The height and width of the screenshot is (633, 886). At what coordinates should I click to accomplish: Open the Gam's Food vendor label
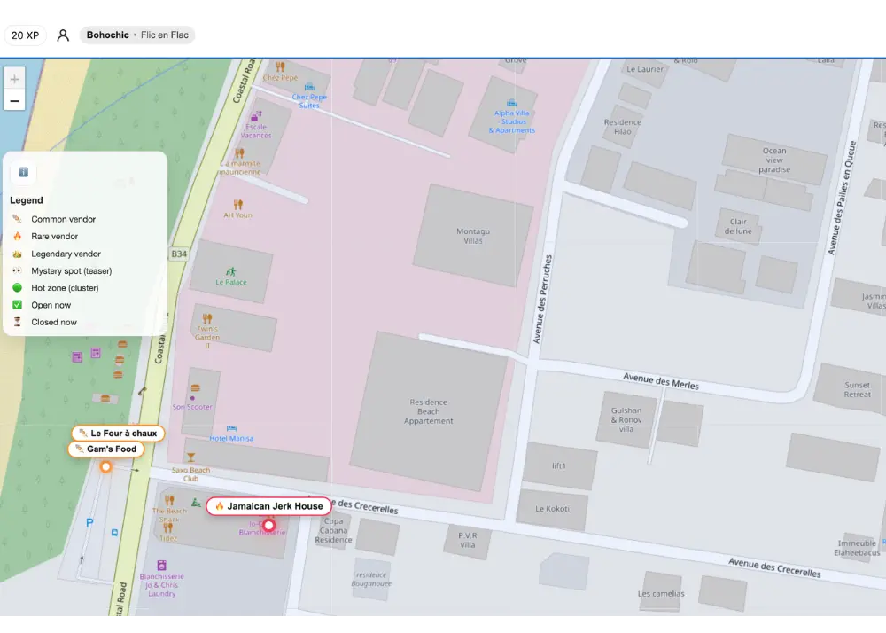106,449
